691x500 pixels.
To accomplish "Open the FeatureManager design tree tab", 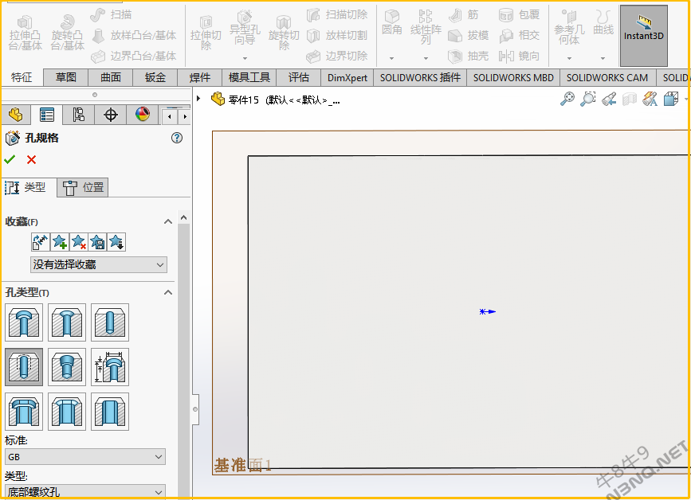I will click(x=15, y=115).
